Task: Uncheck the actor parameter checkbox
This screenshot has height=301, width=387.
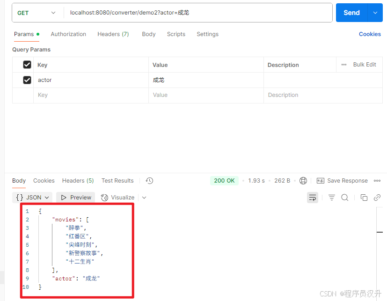Action: [27, 80]
